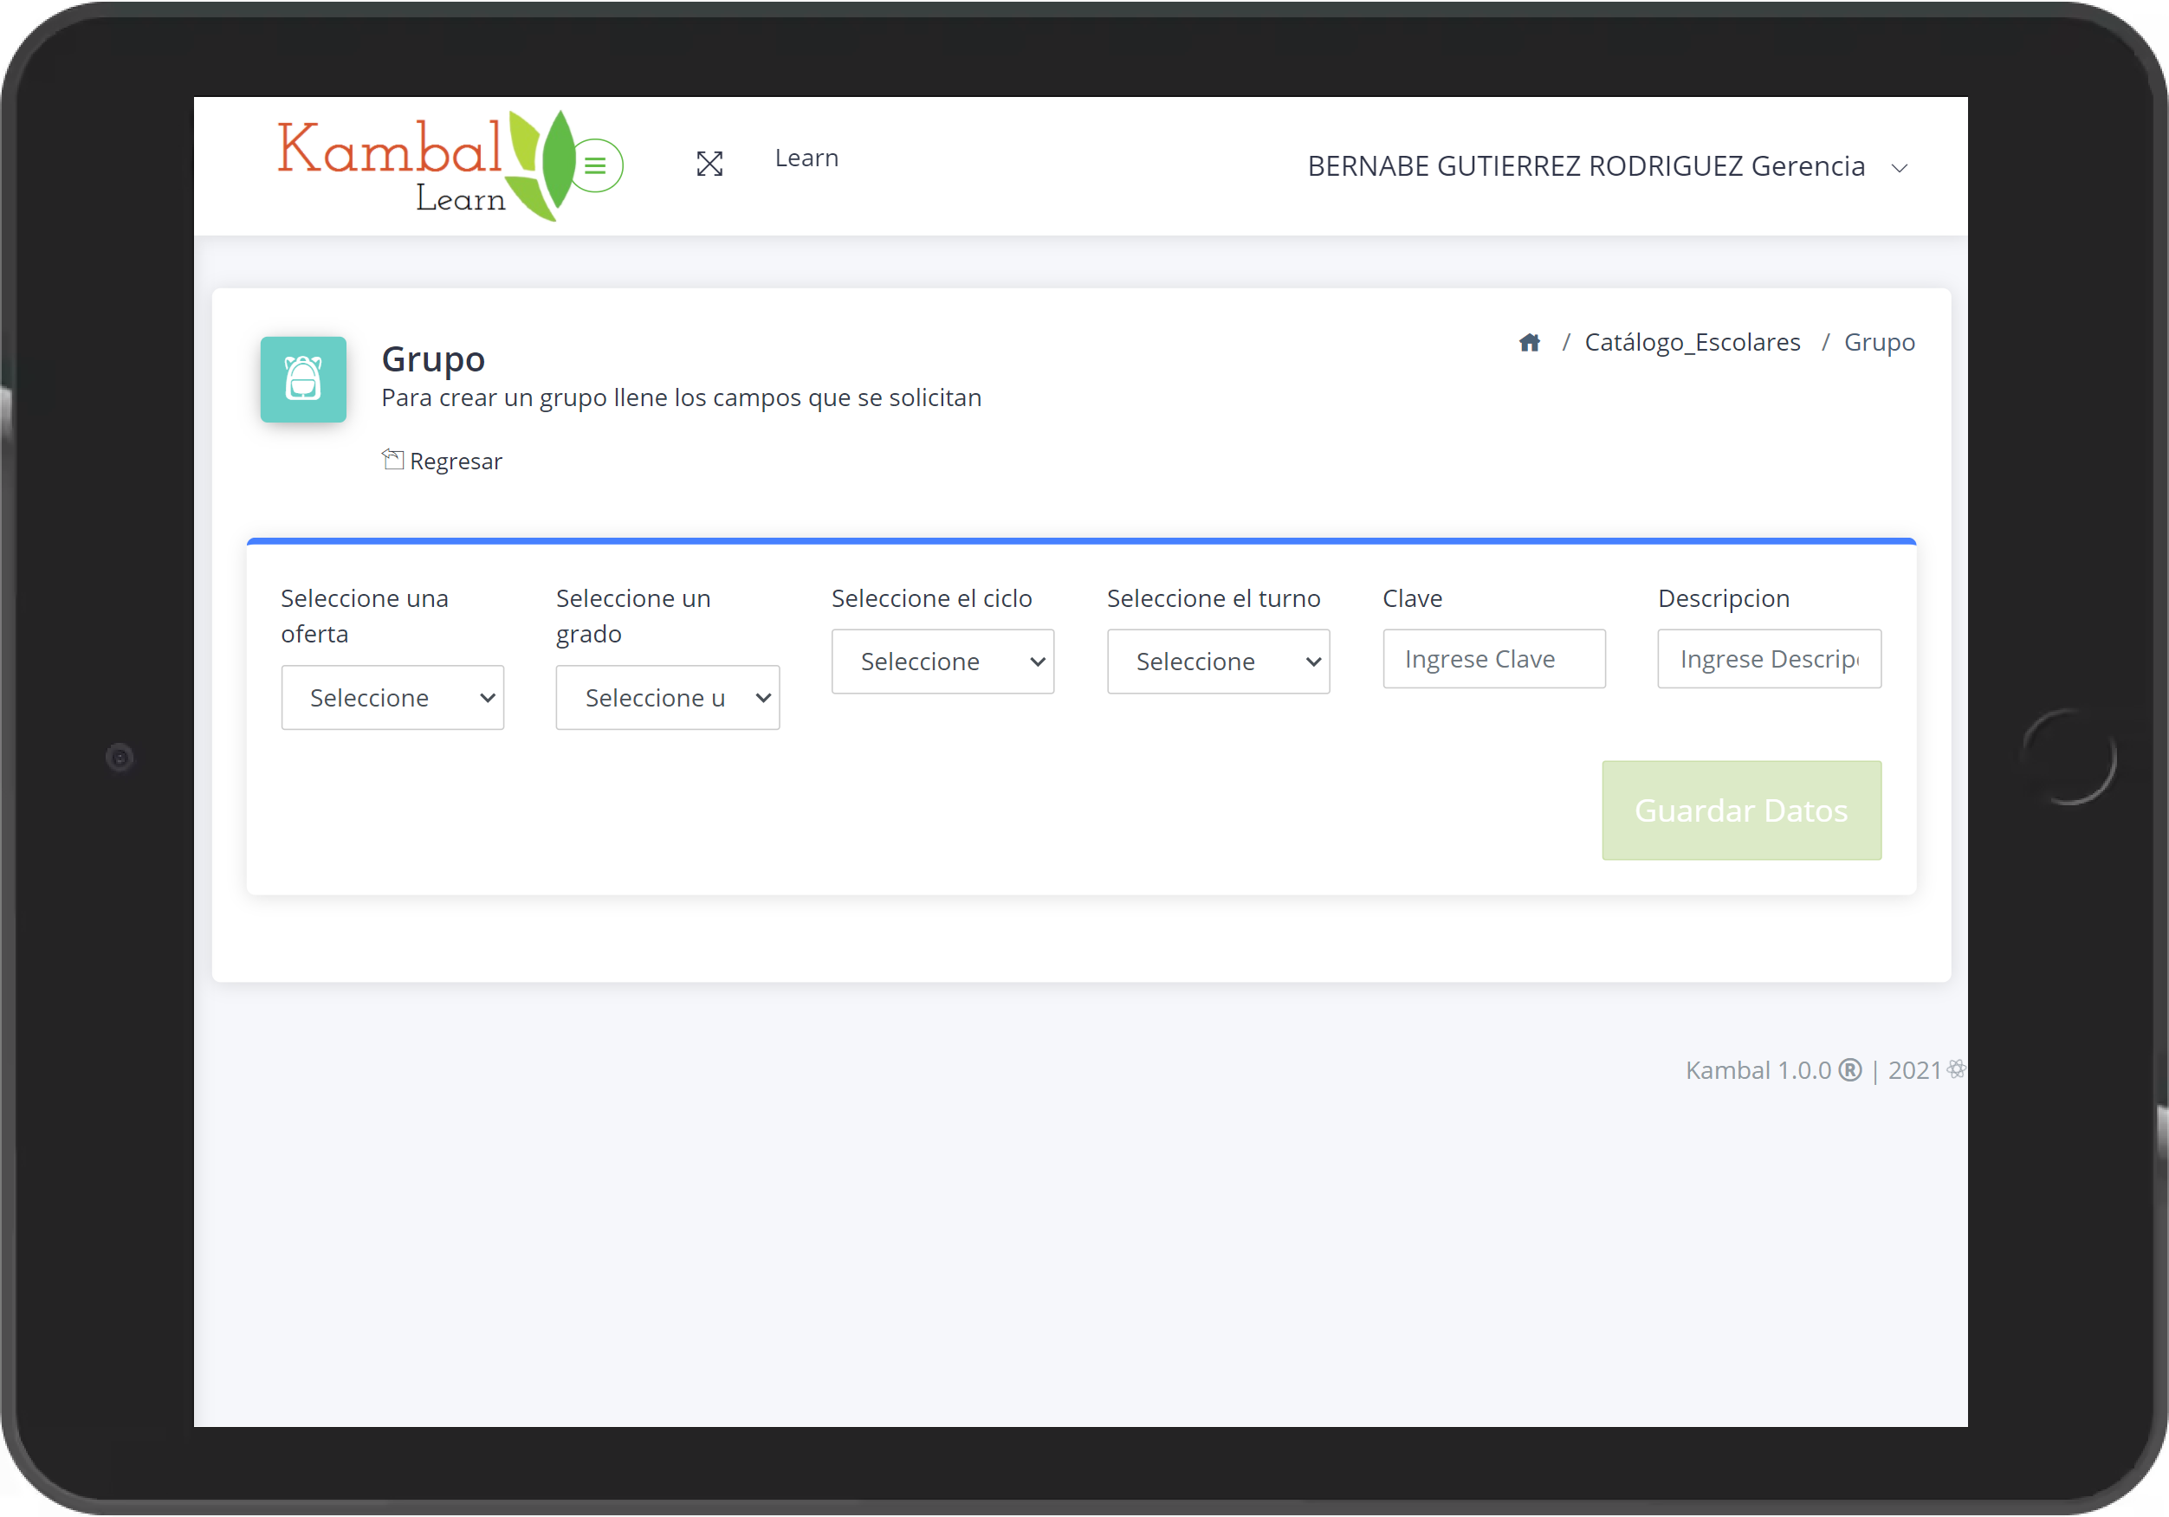Click the home breadcrumb icon

1530,343
